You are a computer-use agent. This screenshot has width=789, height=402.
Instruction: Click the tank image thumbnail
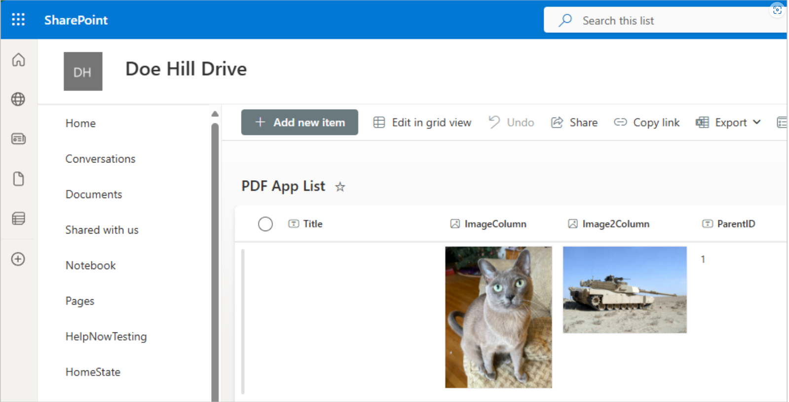coord(625,290)
